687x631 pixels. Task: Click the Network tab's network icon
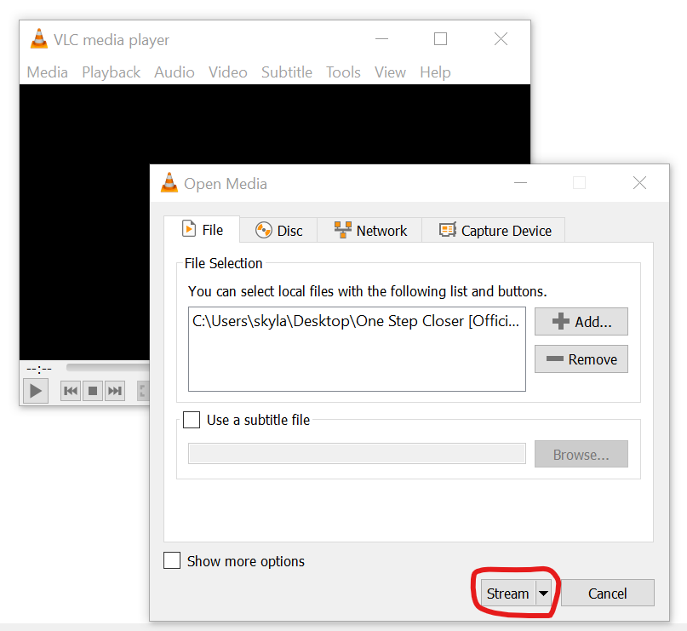click(342, 230)
